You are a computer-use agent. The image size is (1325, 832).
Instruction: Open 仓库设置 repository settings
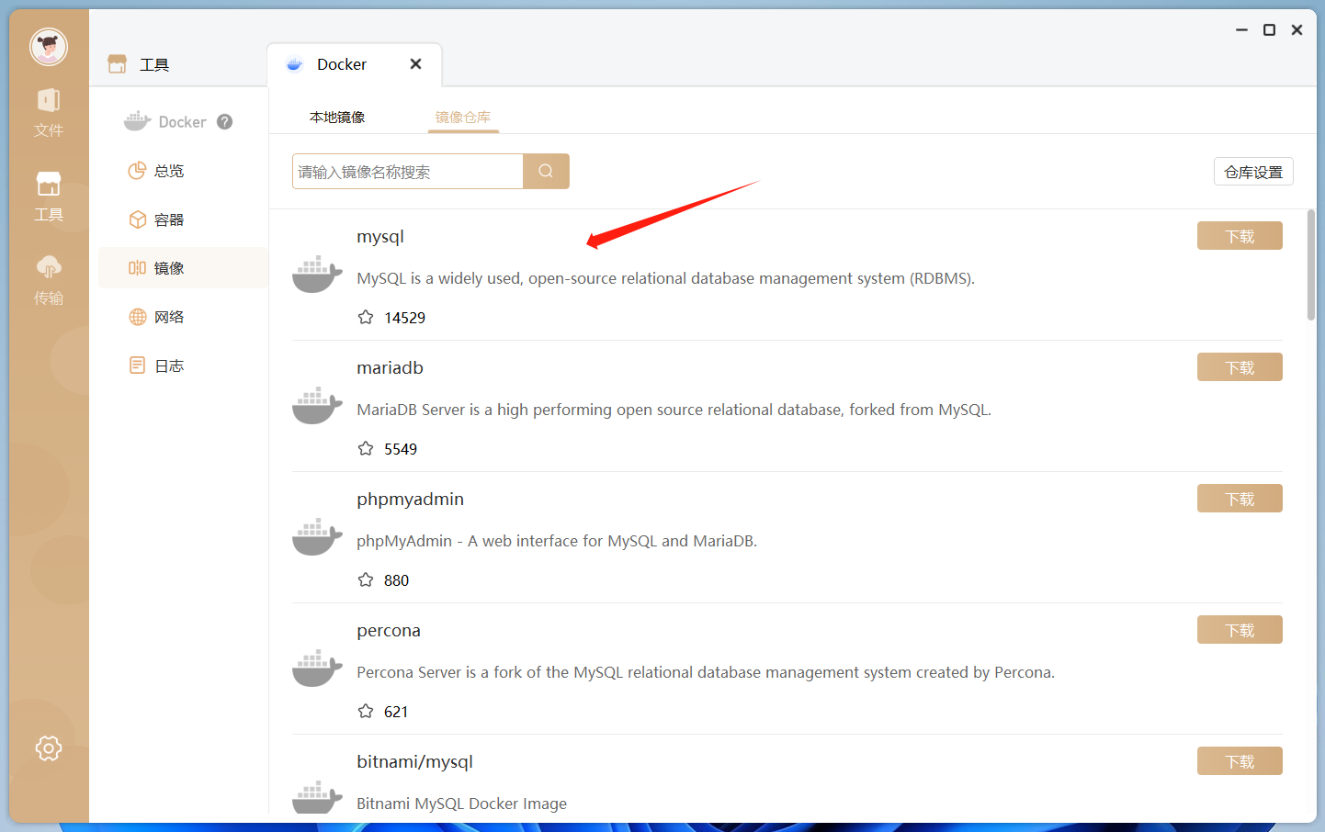(x=1253, y=172)
